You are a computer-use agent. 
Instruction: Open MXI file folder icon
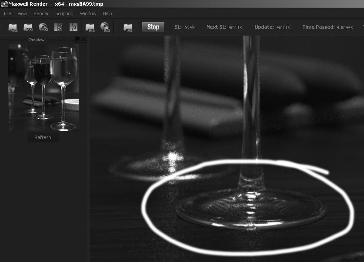28,27
